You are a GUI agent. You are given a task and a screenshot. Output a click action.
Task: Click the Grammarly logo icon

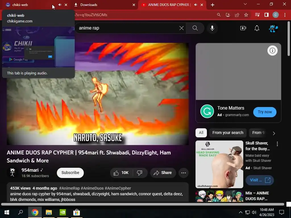tap(207, 111)
